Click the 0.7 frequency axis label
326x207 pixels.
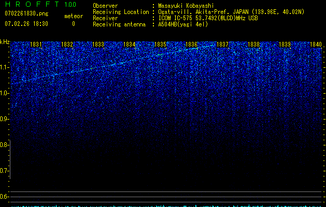5,171
